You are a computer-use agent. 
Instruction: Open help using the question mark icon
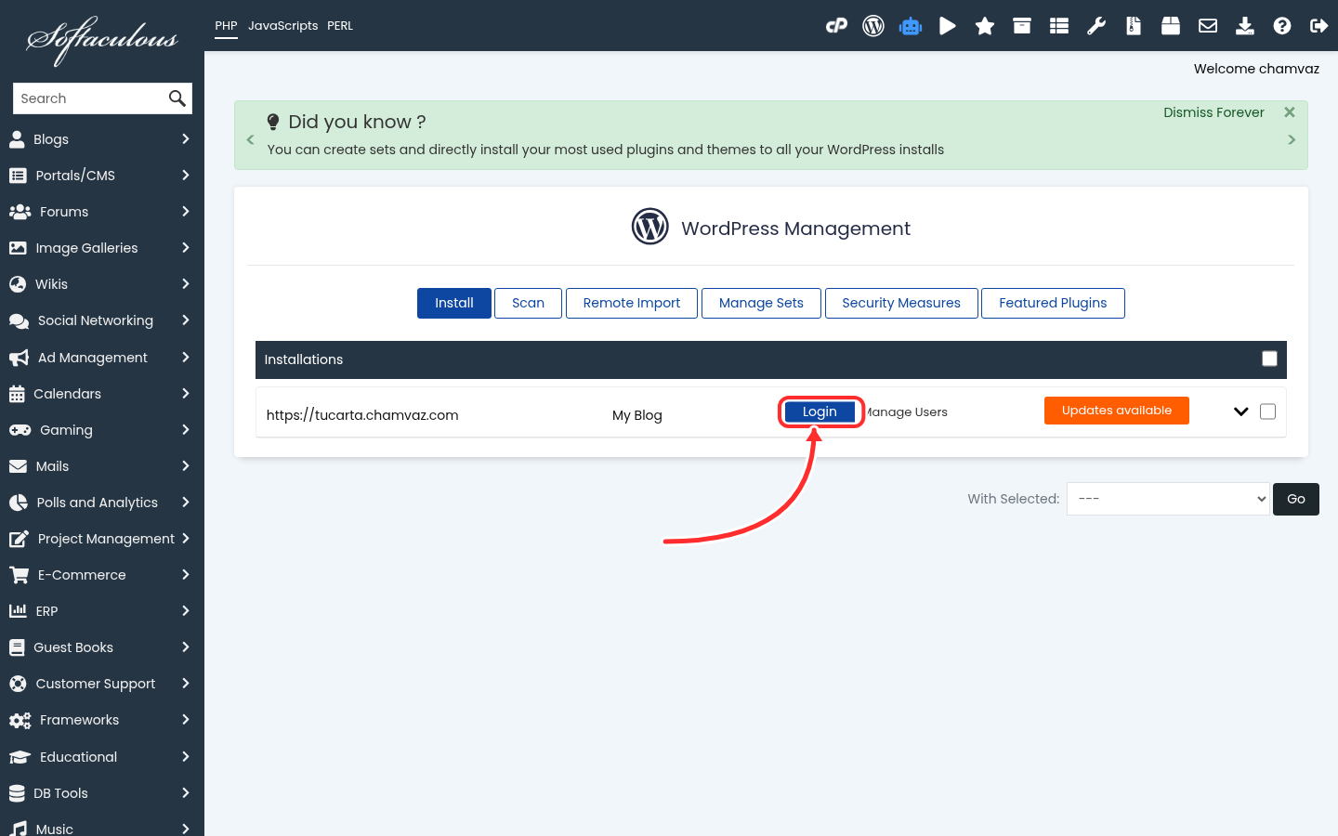(x=1282, y=26)
